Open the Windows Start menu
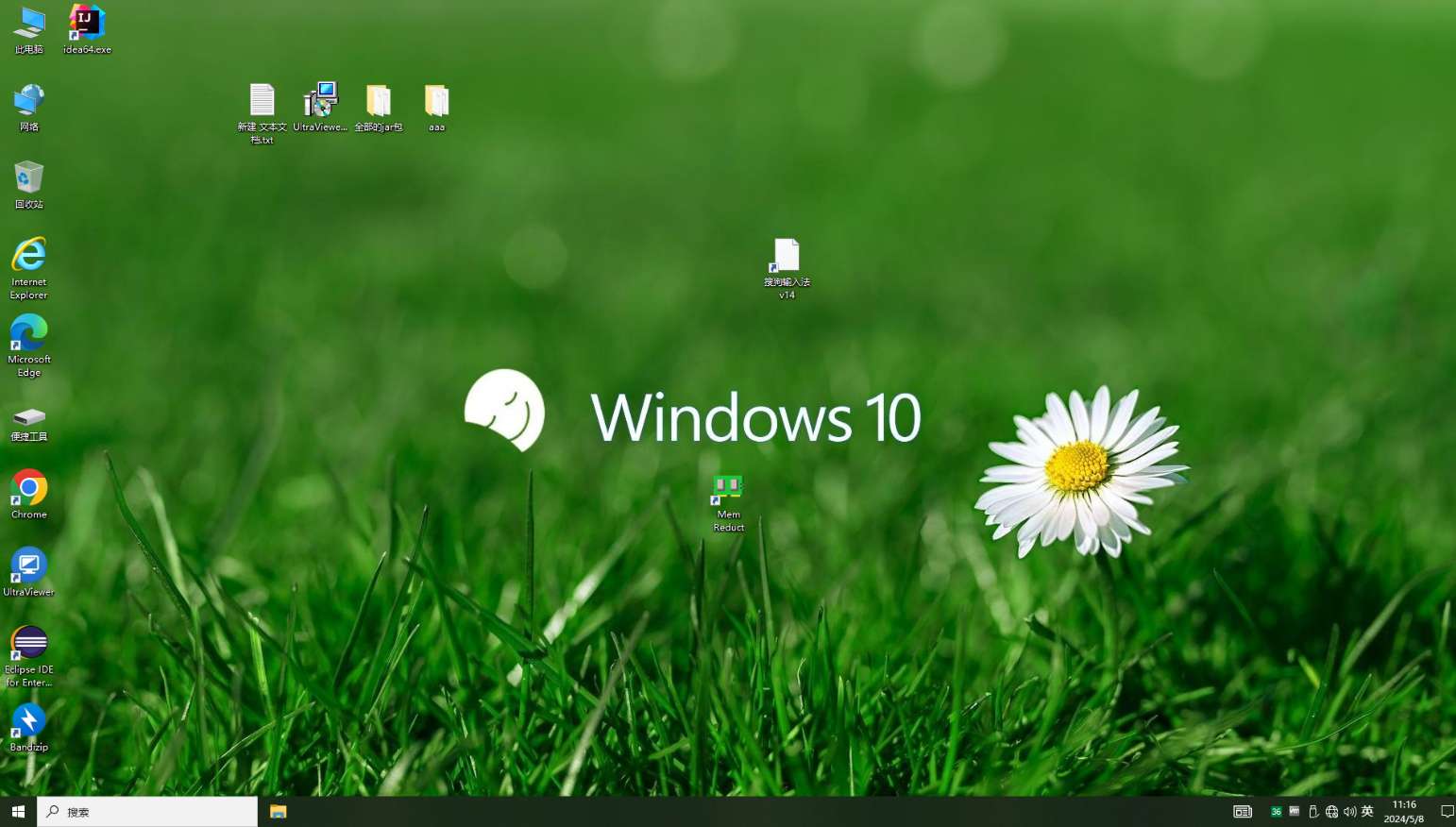The width and height of the screenshot is (1456, 827). click(x=18, y=812)
